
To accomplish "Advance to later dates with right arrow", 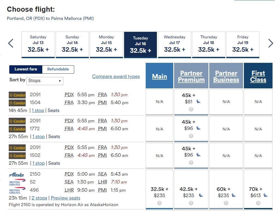I will click(271, 43).
